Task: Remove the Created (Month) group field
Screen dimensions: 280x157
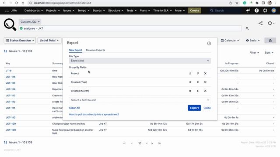Action: (205, 91)
